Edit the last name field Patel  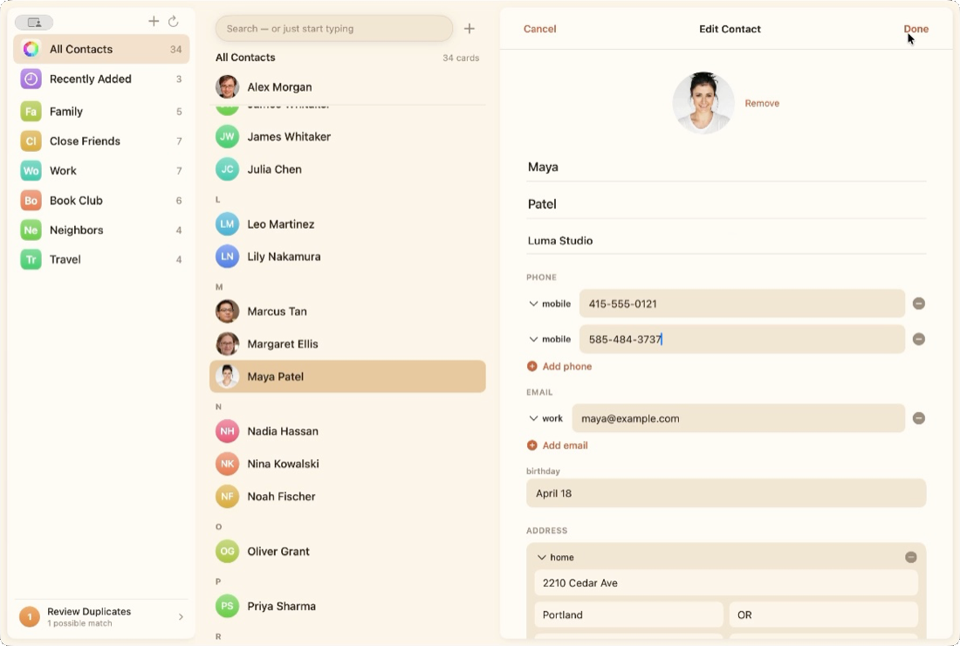[726, 204]
